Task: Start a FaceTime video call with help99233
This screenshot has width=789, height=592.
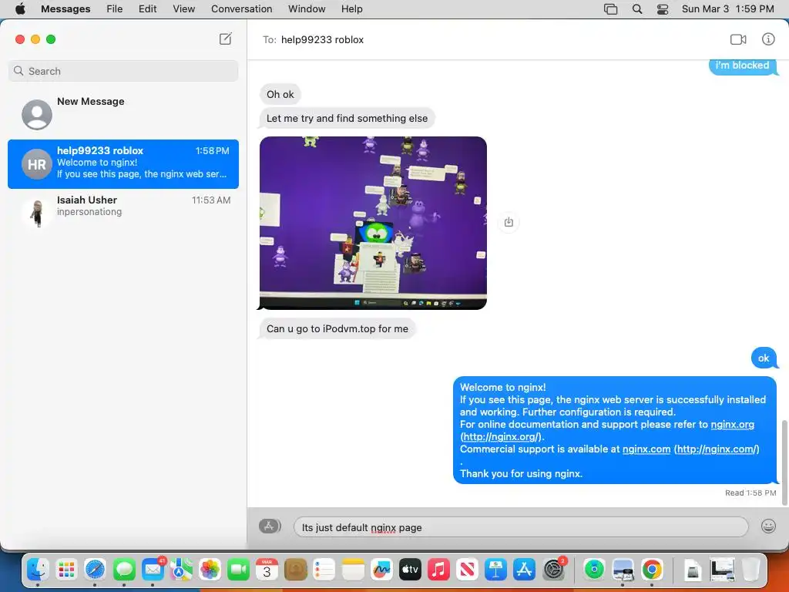Action: (x=738, y=39)
